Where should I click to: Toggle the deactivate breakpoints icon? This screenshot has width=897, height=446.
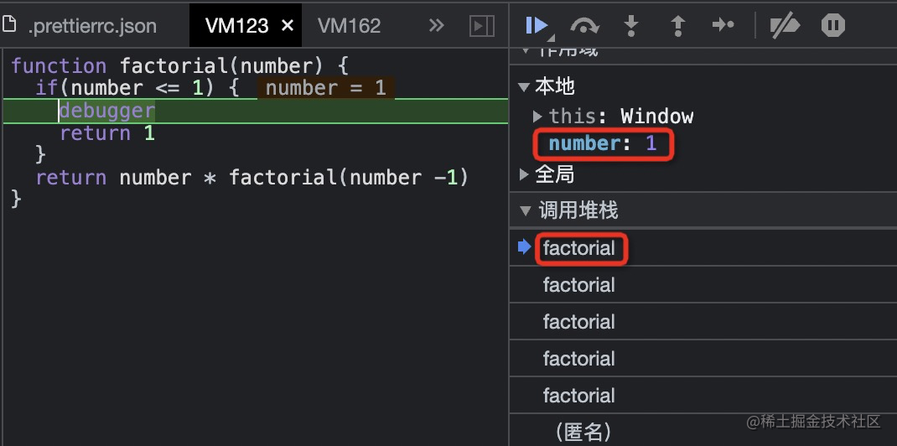point(785,26)
